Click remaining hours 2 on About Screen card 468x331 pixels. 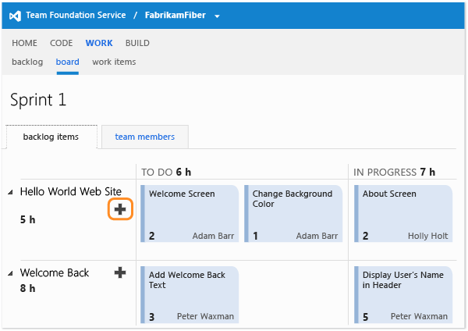[365, 236]
